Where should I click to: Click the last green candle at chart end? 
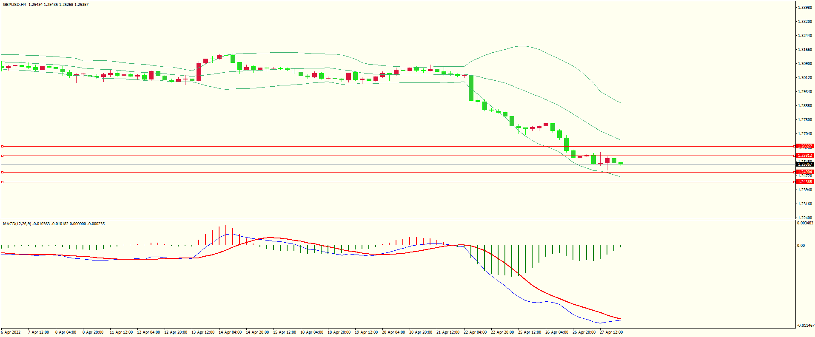coord(621,163)
